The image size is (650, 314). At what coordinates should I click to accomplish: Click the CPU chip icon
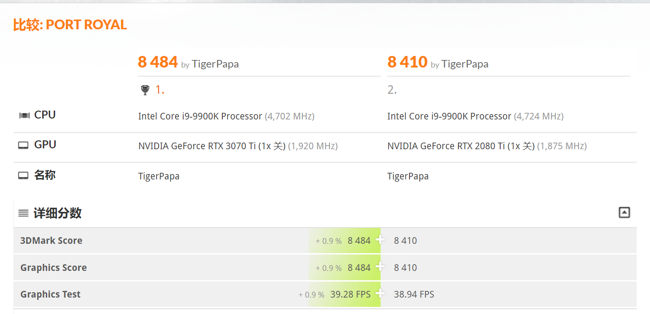point(24,115)
